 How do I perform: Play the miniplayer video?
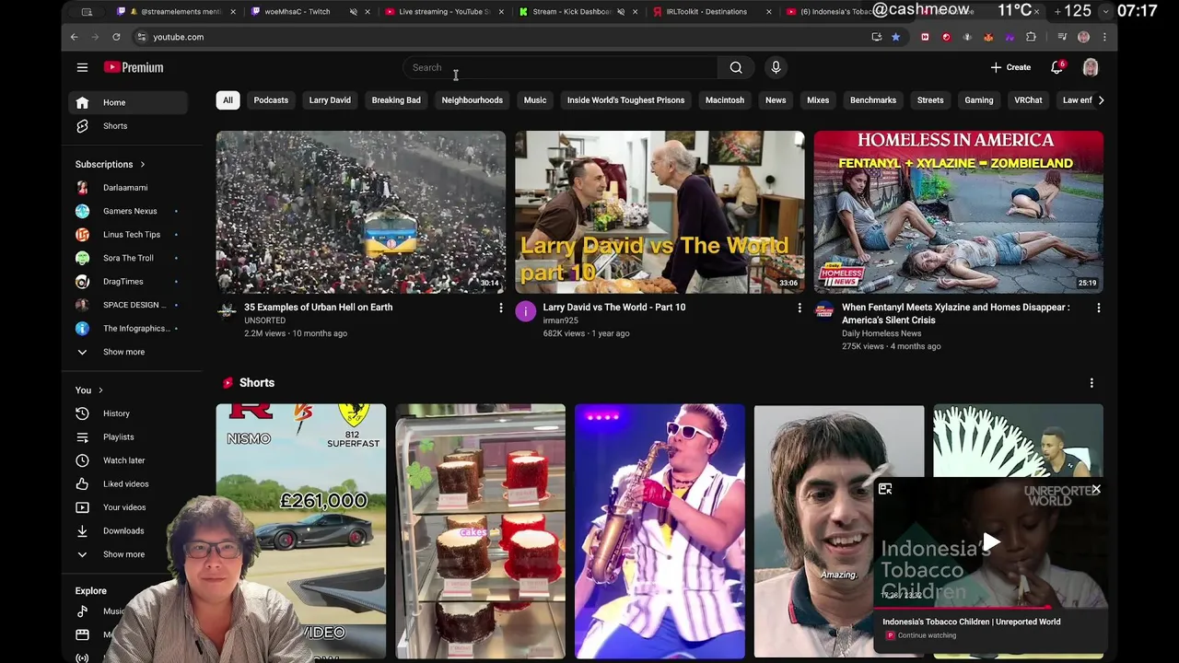[x=991, y=542]
